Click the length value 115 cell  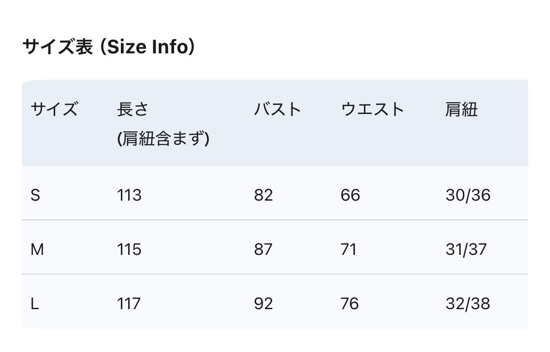129,249
